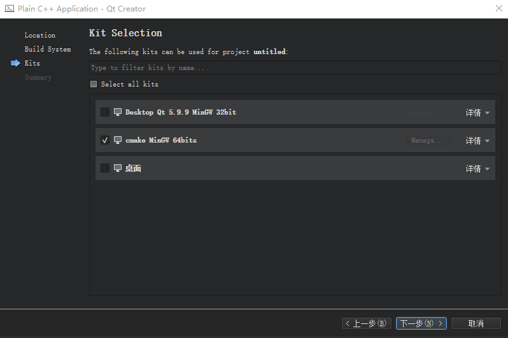508x338 pixels.
Task: Enable the Select all kits checkbox
Action: (x=94, y=84)
